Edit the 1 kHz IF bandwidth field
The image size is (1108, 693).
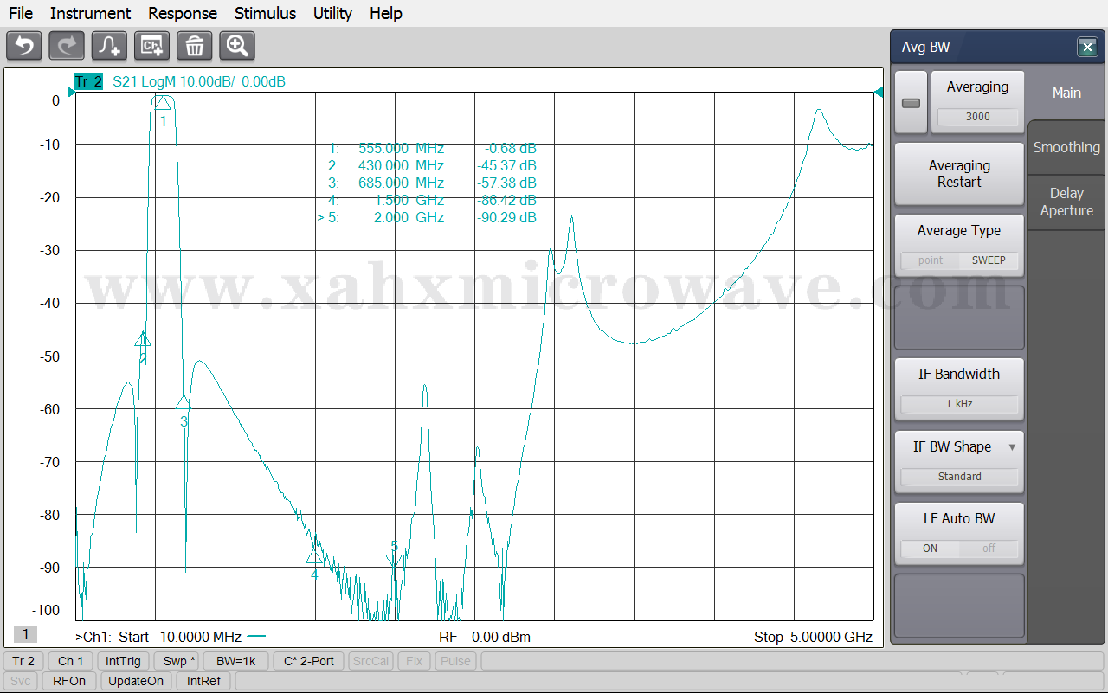click(x=959, y=404)
